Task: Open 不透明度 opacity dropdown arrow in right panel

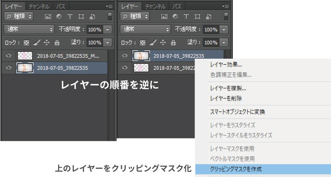Action: tap(224, 30)
